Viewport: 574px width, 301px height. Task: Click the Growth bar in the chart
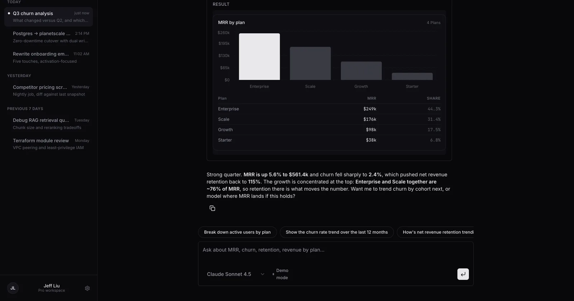361,71
